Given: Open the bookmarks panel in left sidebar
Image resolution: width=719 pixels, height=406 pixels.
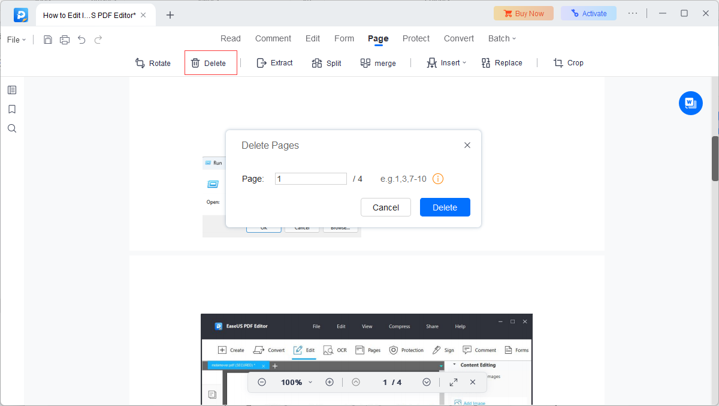Looking at the screenshot, I should point(12,109).
